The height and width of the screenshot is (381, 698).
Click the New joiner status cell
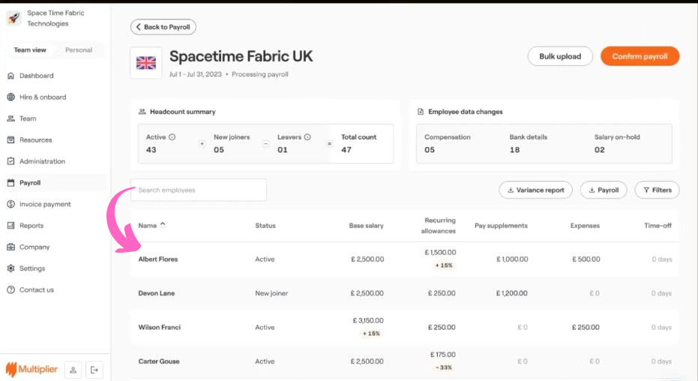[x=271, y=293]
